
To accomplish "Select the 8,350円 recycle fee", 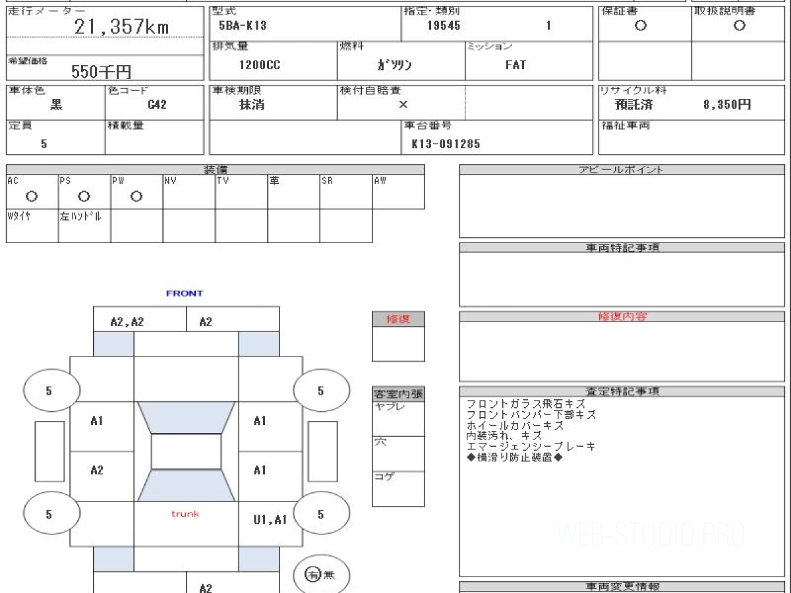I will [727, 104].
